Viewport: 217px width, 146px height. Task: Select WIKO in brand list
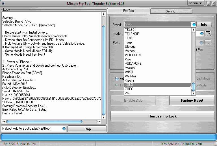[158, 72]
